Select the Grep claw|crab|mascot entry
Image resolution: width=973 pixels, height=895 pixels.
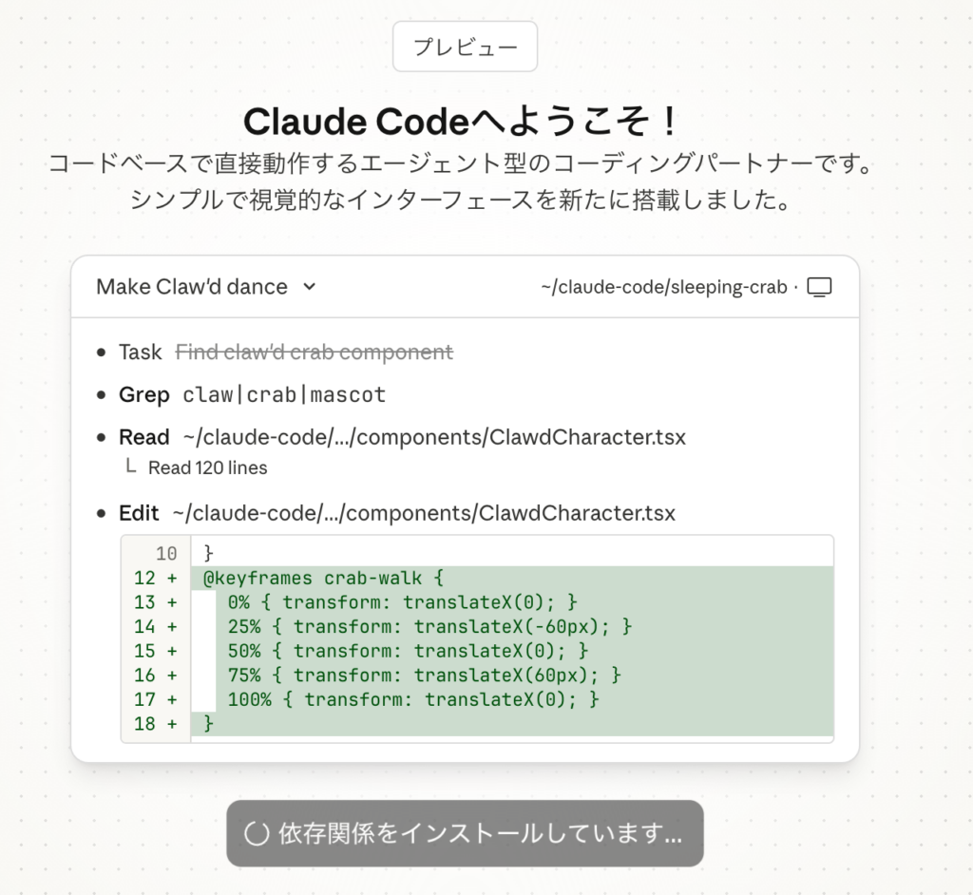[252, 394]
